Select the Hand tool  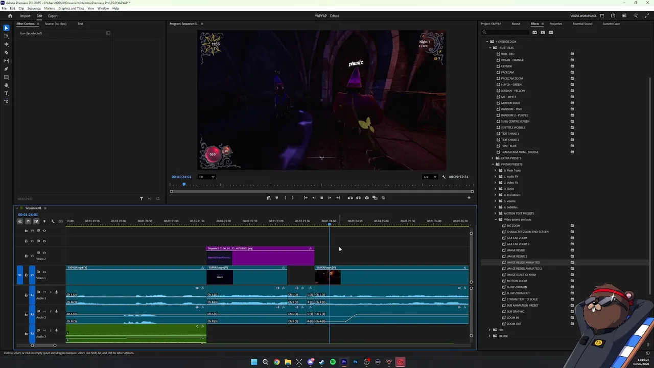click(x=6, y=85)
